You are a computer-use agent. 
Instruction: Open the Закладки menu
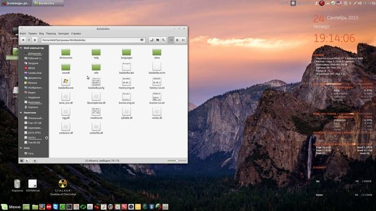63,33
